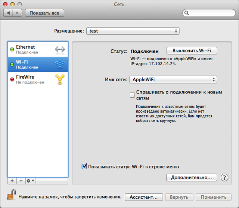Open the gear action menu below service list
The height and width of the screenshot is (208, 239).
pyautogui.click(x=30, y=181)
